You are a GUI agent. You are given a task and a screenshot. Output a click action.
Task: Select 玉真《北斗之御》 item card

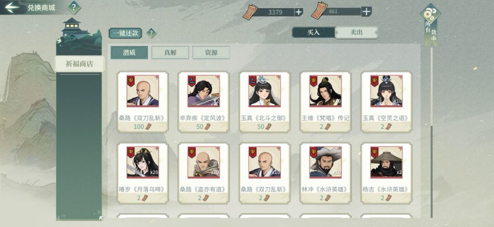coord(264,102)
